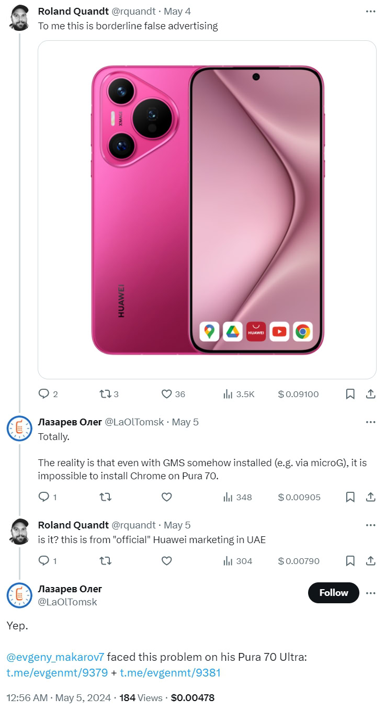The width and height of the screenshot is (385, 710).
Task: Enlarge the pink Huawei phone image
Action: point(207,209)
